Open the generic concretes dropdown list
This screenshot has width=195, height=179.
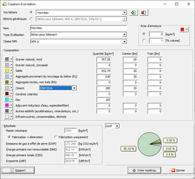click(124, 19)
